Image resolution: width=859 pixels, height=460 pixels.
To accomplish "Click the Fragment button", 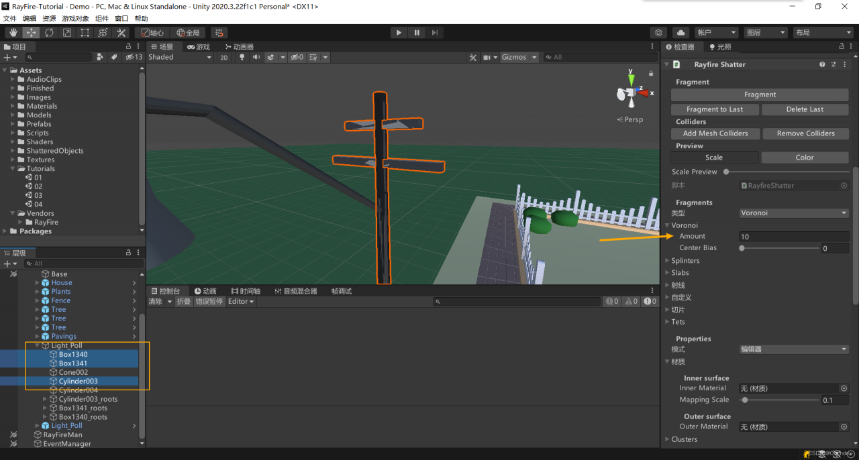I will (x=760, y=95).
